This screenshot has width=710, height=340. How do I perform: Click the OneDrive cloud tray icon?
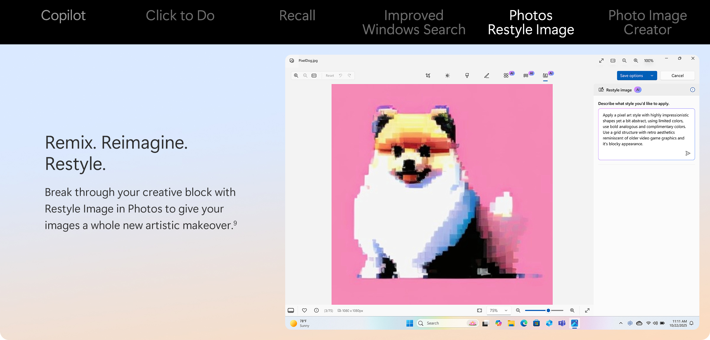639,323
